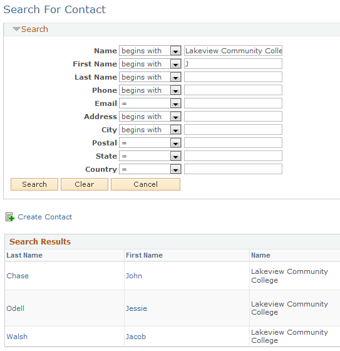This screenshot has height=351, width=340.
Task: Click the Clear button
Action: pos(85,184)
